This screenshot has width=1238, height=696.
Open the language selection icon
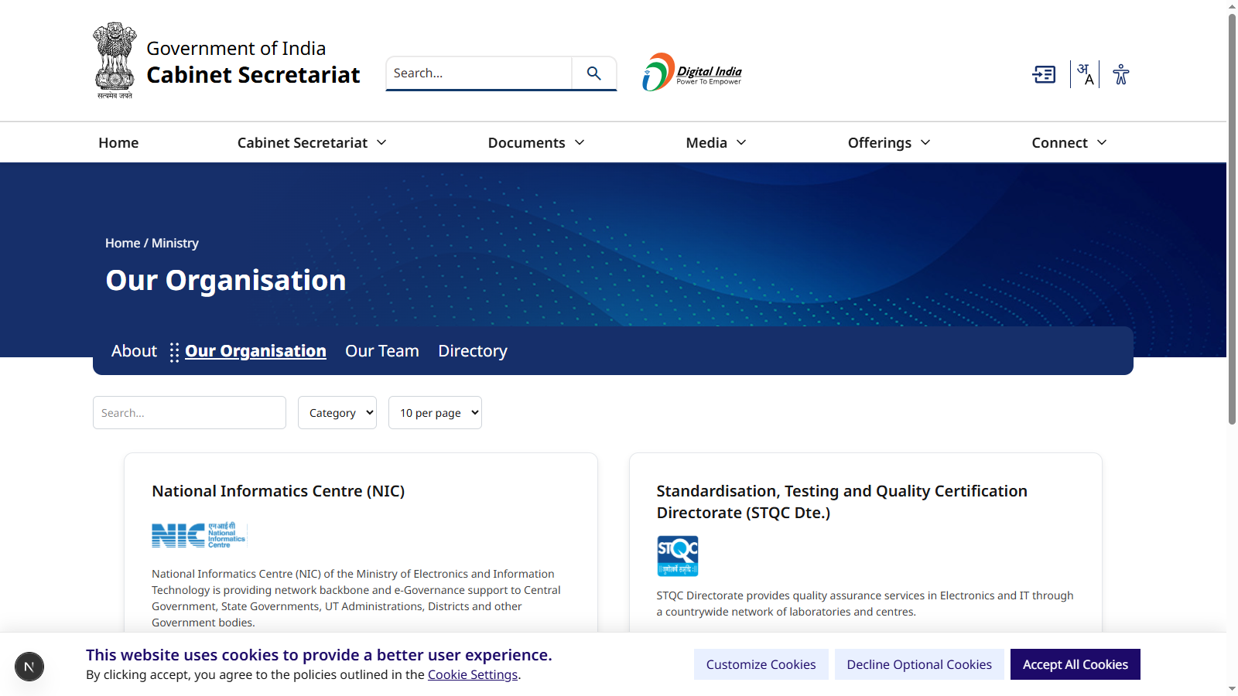(1085, 74)
